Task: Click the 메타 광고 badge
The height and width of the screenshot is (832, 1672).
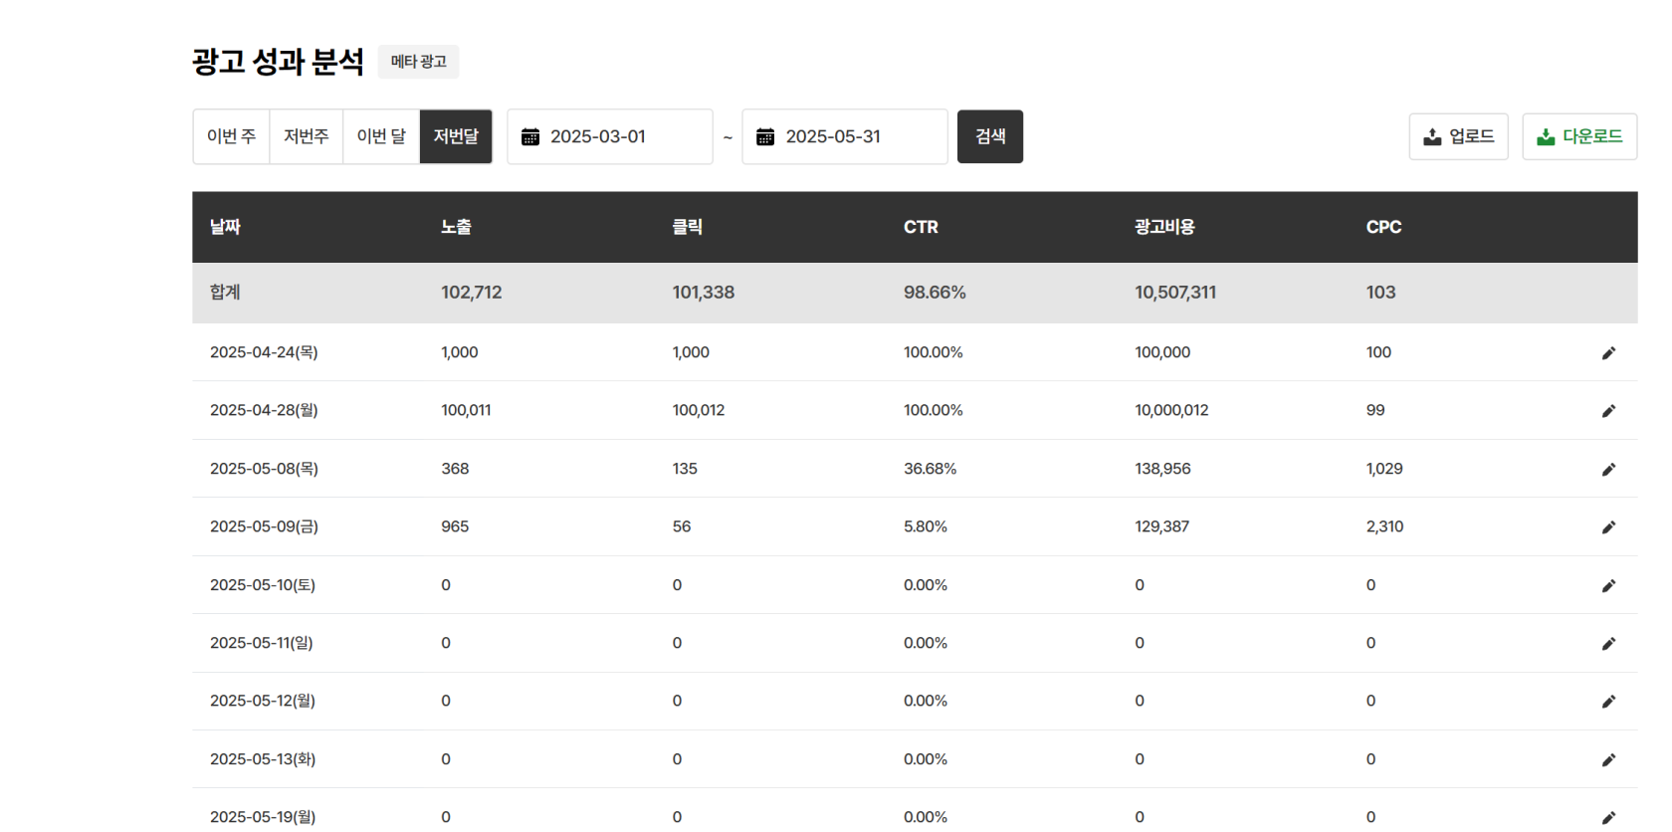Action: [x=418, y=62]
